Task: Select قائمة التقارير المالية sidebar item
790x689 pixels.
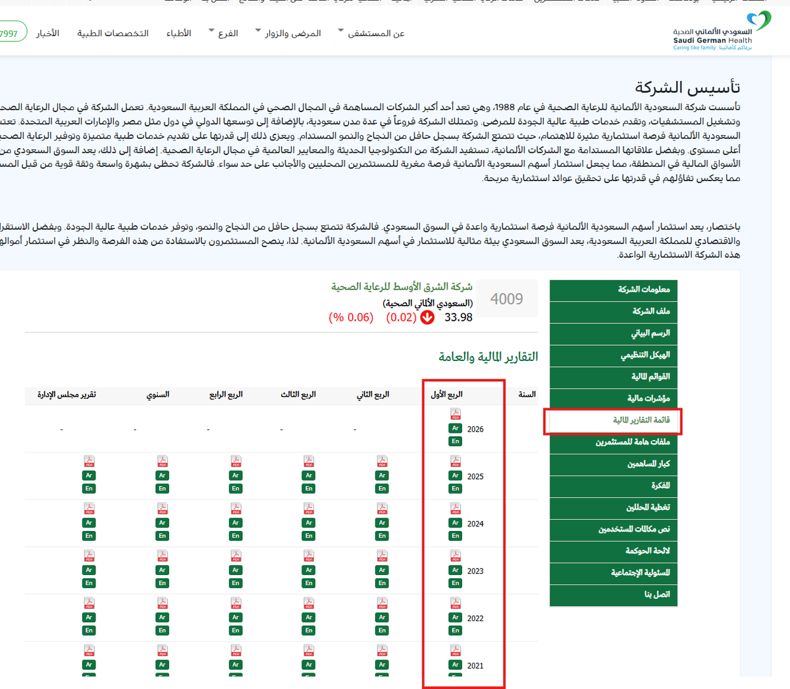Action: coord(612,420)
